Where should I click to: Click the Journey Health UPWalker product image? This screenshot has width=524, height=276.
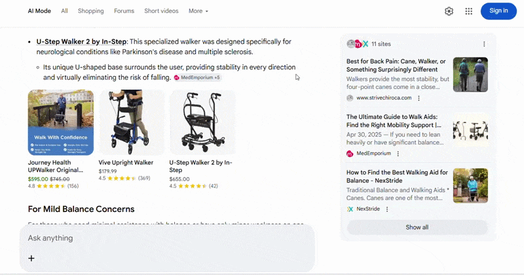point(60,122)
